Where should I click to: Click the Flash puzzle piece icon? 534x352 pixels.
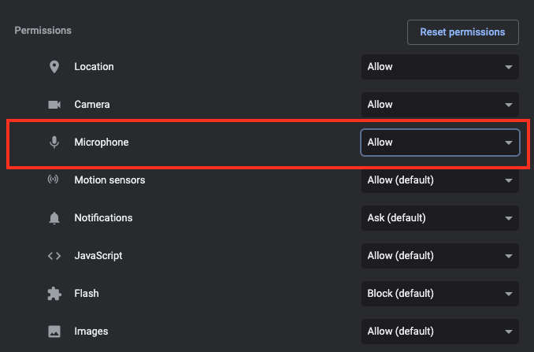coord(54,294)
